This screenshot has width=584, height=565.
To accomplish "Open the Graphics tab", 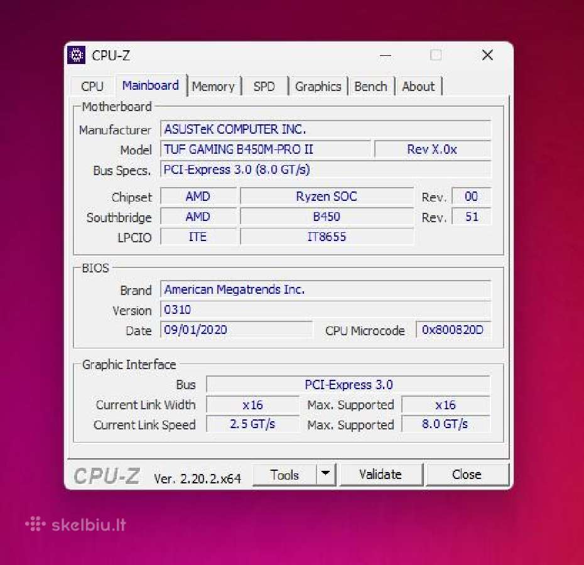I will pyautogui.click(x=318, y=87).
